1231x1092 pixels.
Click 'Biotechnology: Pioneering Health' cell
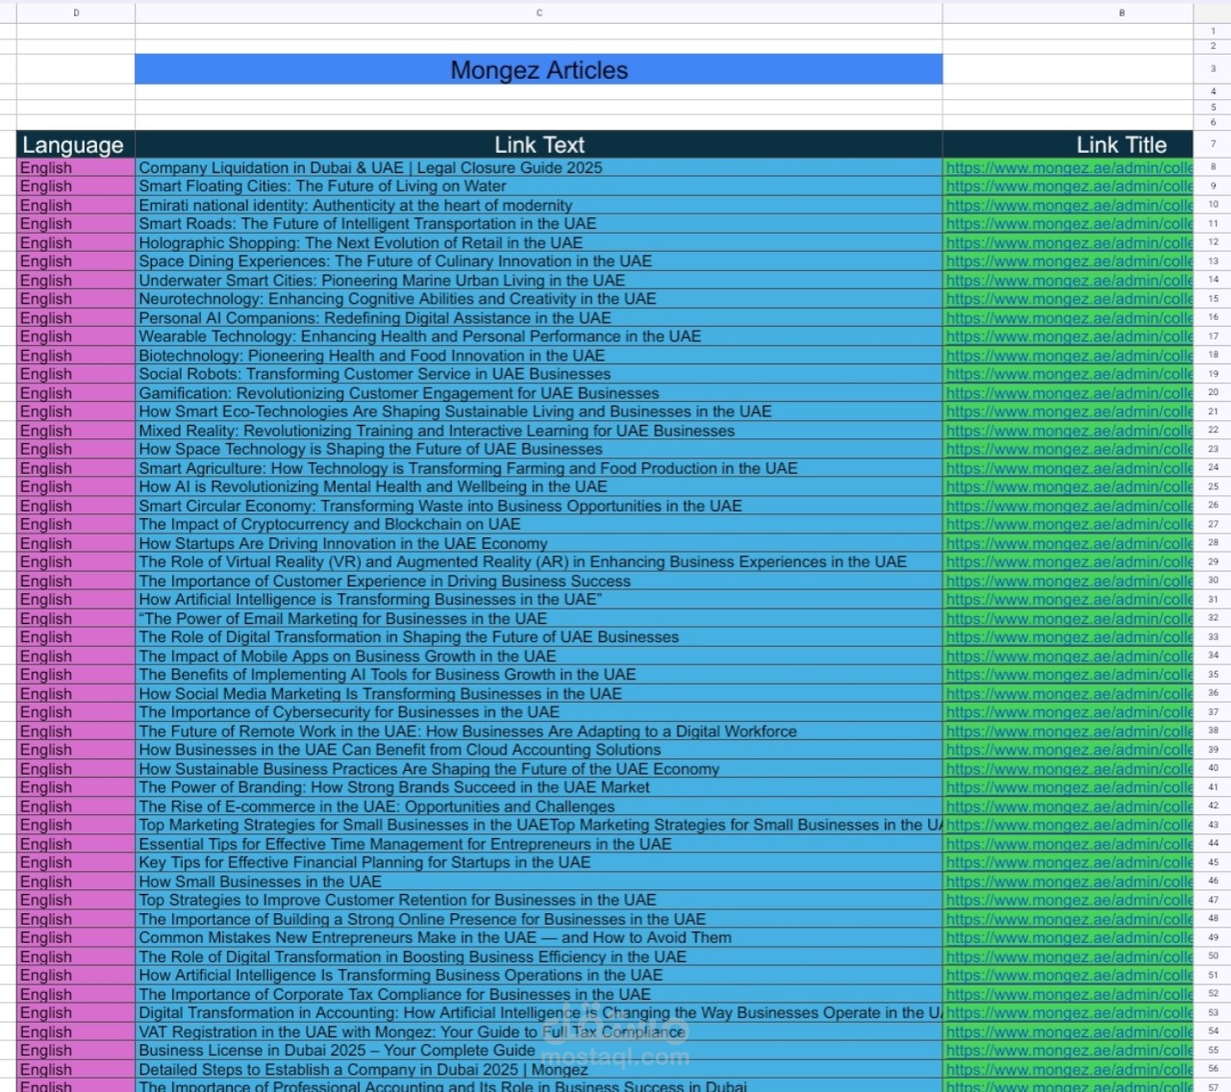tap(539, 355)
